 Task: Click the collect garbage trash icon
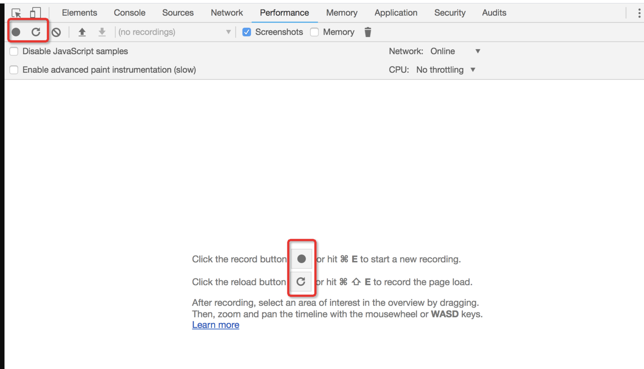368,32
